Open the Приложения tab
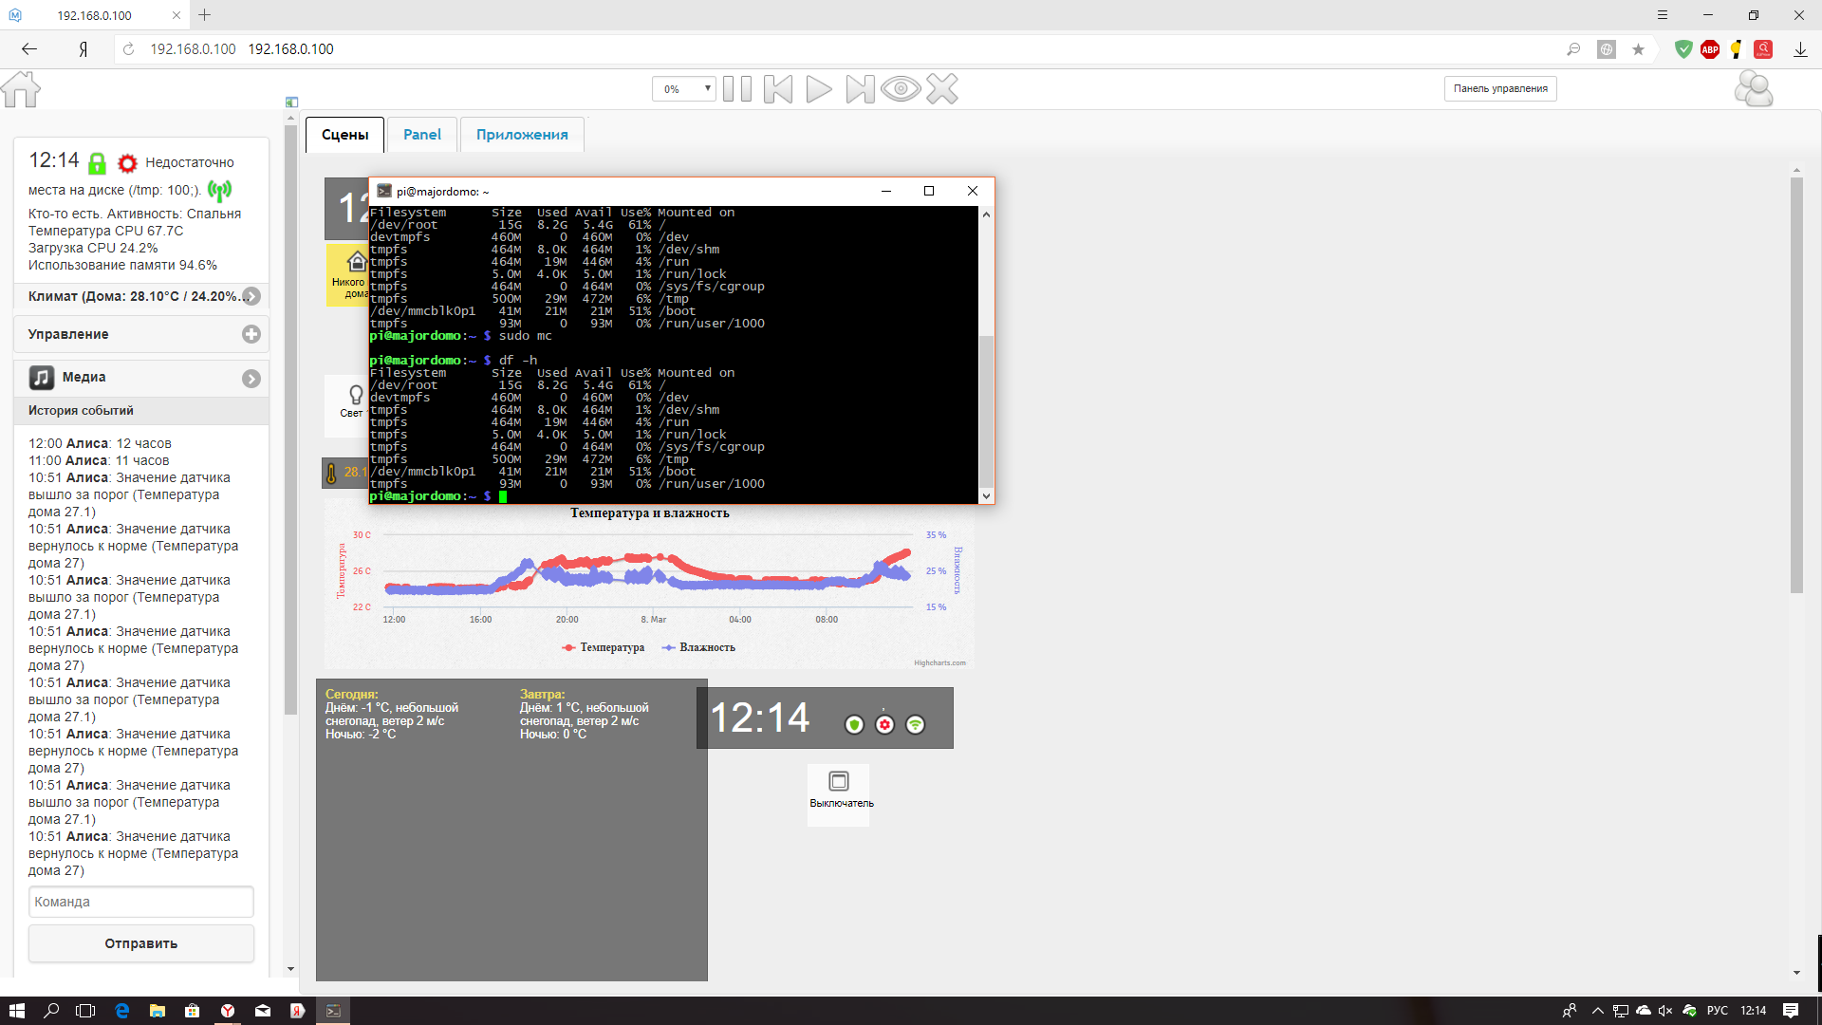Image resolution: width=1822 pixels, height=1025 pixels. 522,135
